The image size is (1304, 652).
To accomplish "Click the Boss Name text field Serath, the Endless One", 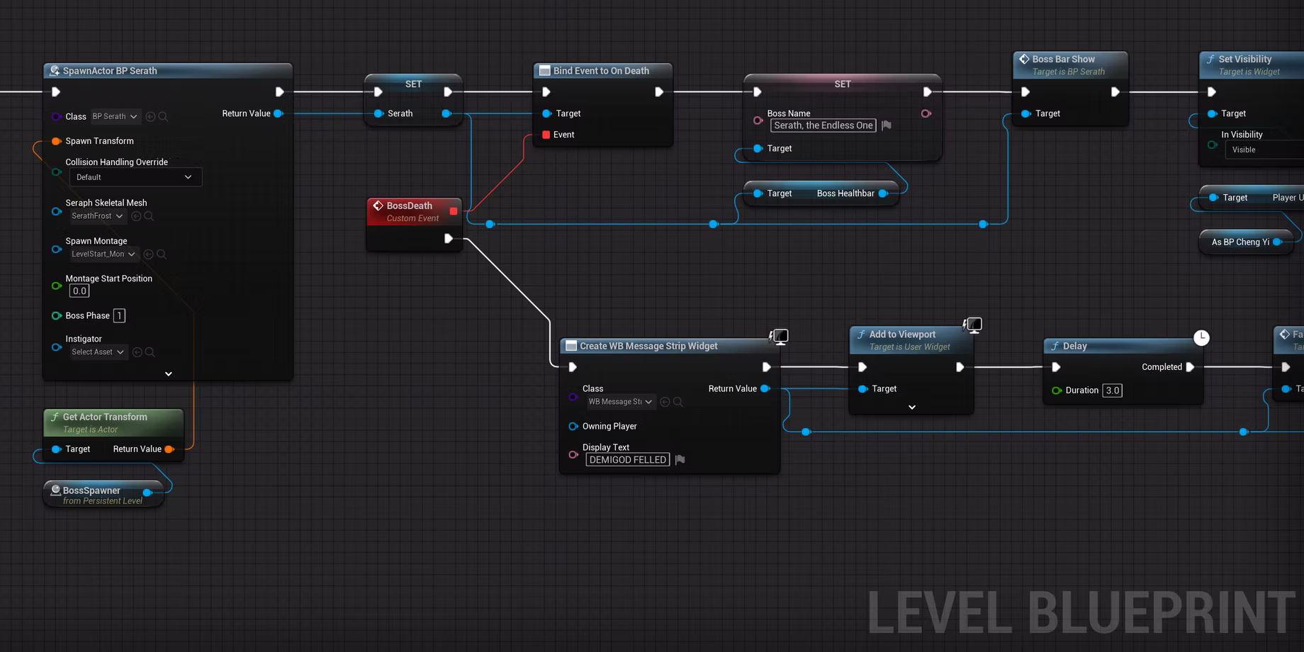I will click(x=824, y=125).
